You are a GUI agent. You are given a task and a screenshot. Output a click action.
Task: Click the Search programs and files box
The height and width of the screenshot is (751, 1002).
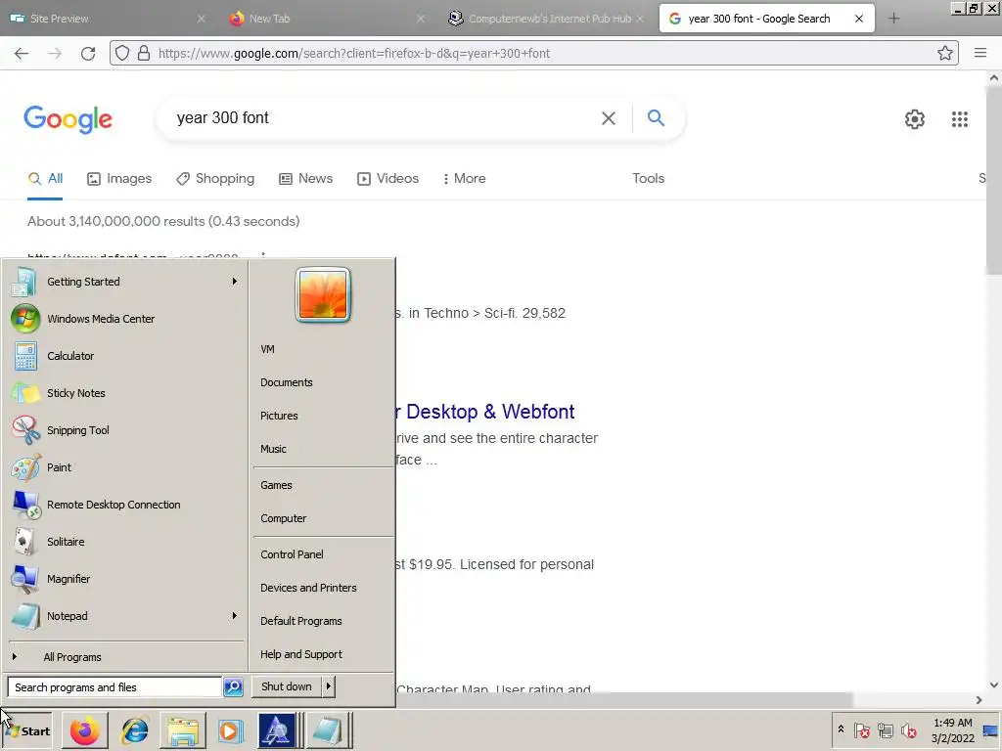pyautogui.click(x=114, y=687)
